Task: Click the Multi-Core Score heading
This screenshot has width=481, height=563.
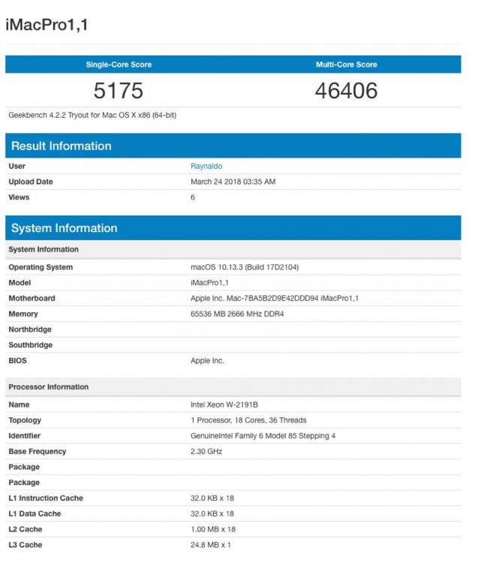Action: [347, 65]
